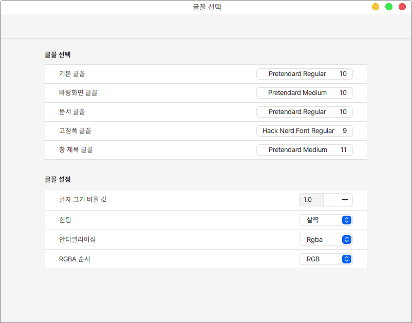This screenshot has height=323, width=412.
Task: Increase 글자 크기 비율 with plus button
Action: pos(345,200)
